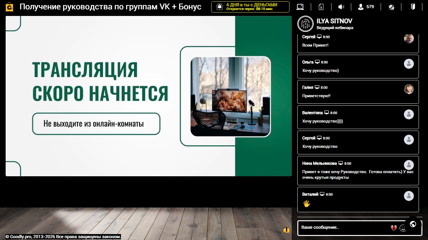Open the Goodly logo in the top left corner

pos(9,7)
